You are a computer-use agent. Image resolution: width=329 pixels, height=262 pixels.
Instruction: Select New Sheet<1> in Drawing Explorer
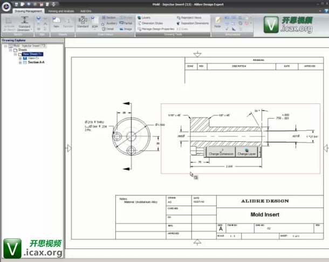point(32,54)
